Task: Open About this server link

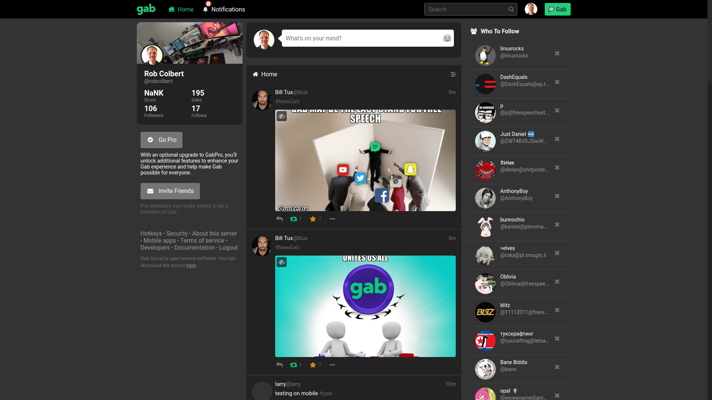Action: click(x=214, y=233)
